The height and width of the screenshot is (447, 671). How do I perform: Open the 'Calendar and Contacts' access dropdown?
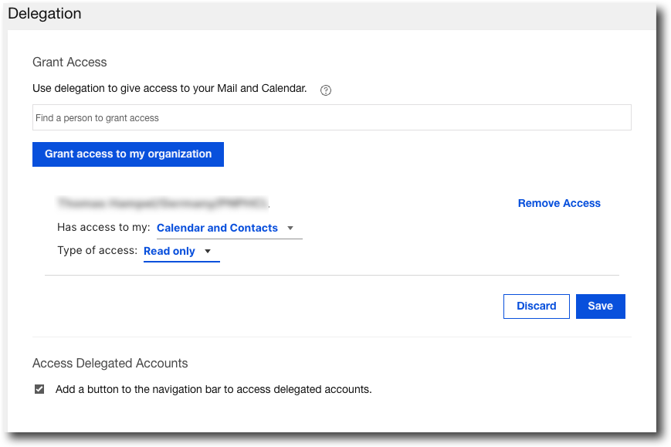pyautogui.click(x=217, y=229)
